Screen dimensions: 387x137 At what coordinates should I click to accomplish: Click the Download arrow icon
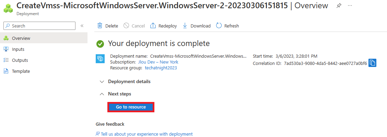185,26
